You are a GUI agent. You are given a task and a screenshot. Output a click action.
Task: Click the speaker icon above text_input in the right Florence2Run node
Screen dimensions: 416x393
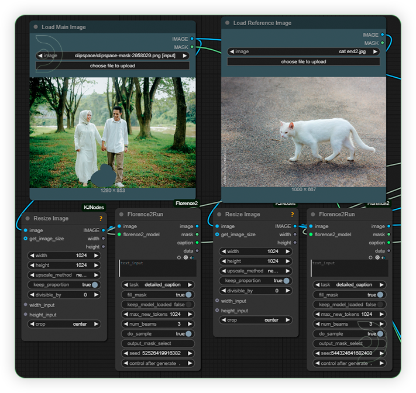[383, 257]
